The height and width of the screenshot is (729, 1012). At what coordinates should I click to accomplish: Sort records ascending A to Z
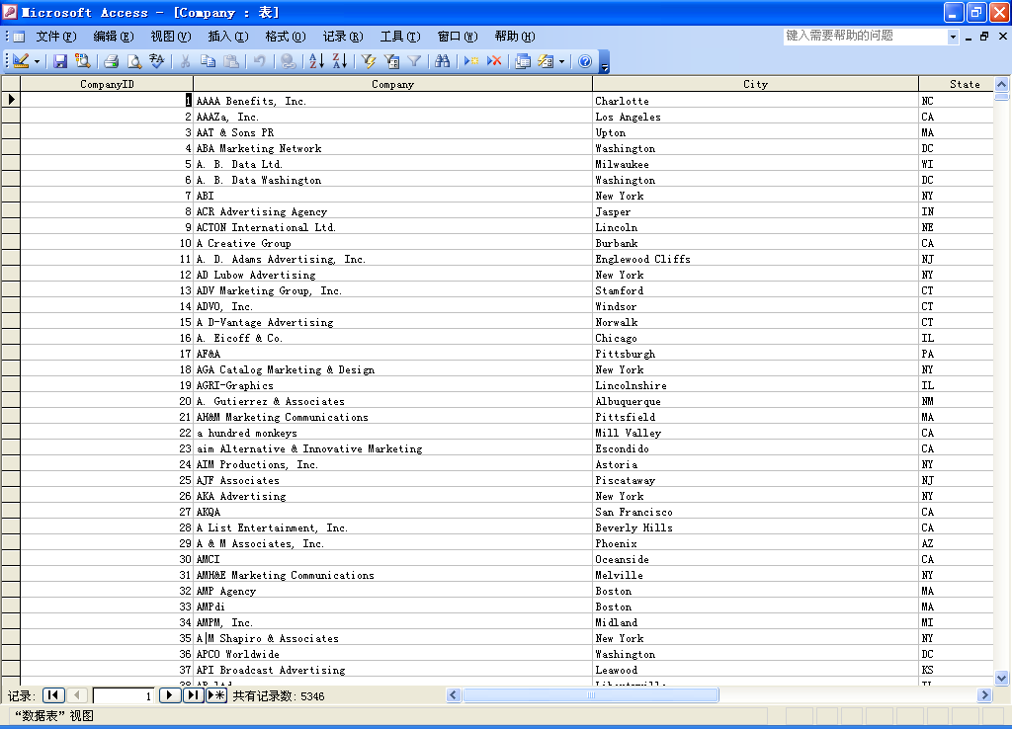(316, 61)
